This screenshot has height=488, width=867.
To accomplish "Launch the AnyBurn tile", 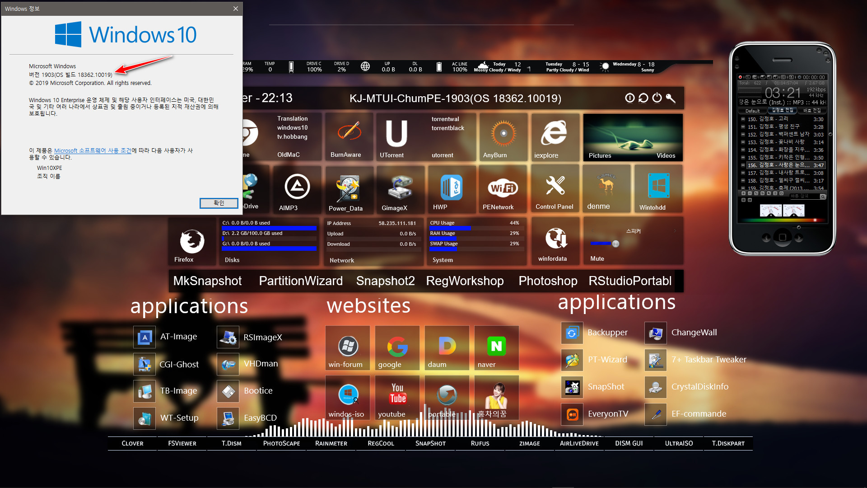I will pyautogui.click(x=503, y=137).
